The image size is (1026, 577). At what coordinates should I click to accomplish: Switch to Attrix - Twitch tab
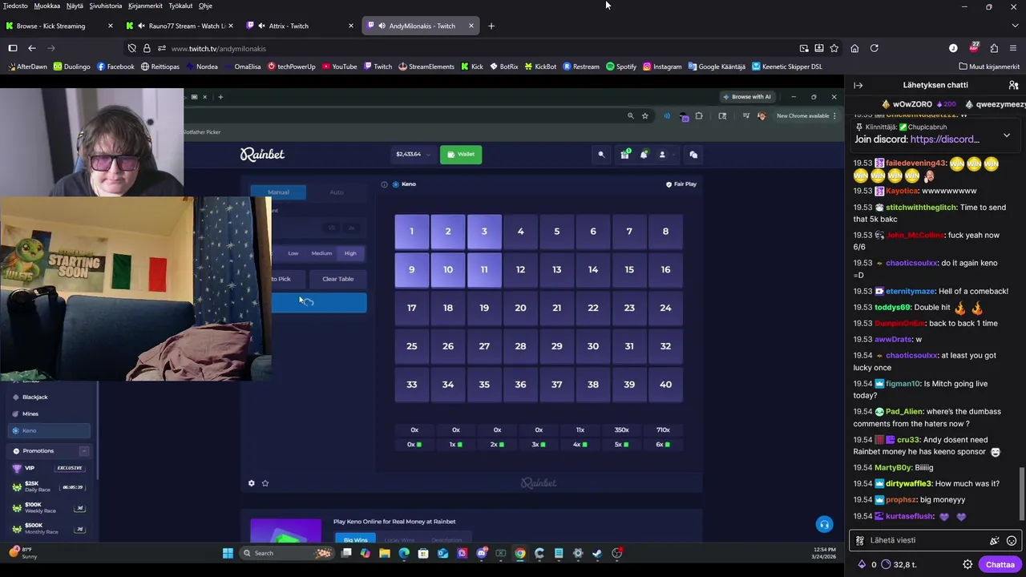point(301,26)
